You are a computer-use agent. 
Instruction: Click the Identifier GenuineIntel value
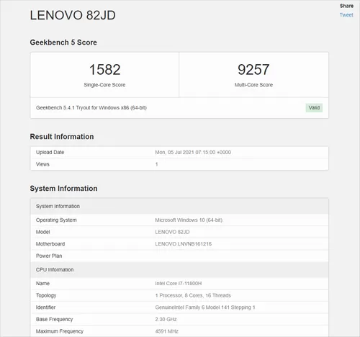(205, 307)
